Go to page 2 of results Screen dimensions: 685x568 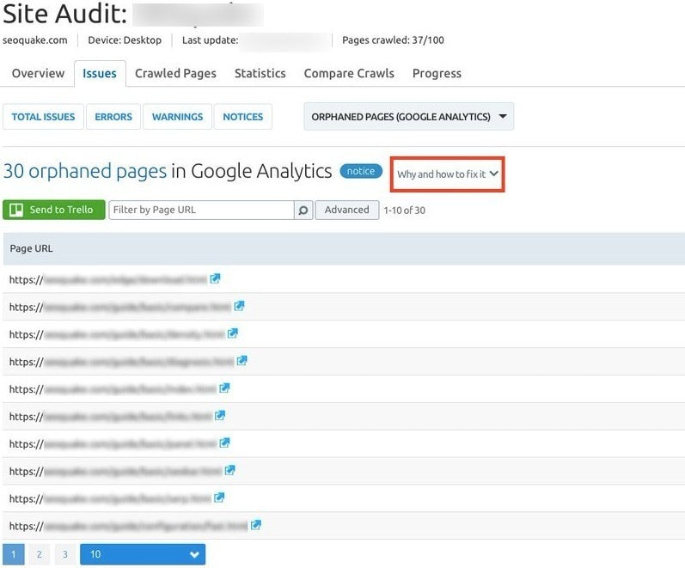39,554
